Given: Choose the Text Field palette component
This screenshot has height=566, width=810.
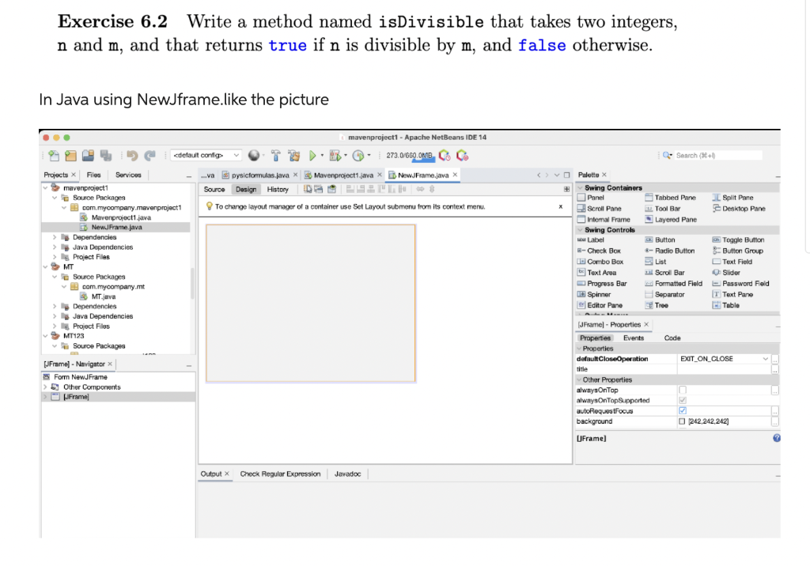Looking at the screenshot, I should (x=736, y=262).
